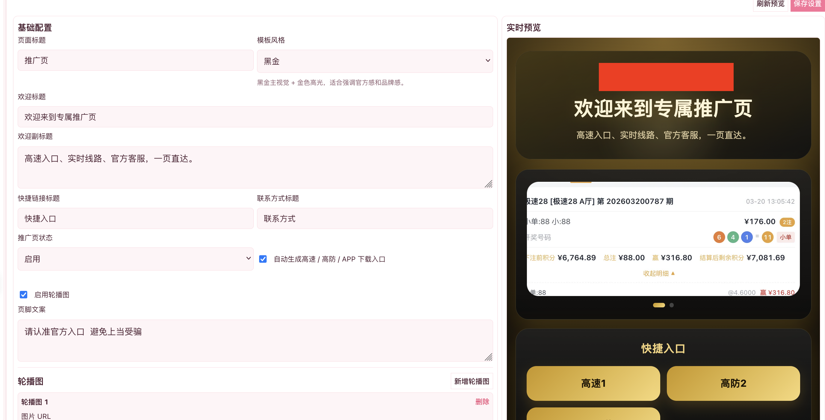Edit the 联系方式标题 field
The height and width of the screenshot is (420, 825).
(x=375, y=218)
